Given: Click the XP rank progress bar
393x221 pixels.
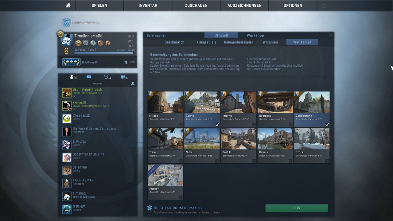Looking at the screenshot, I should click(x=104, y=53).
